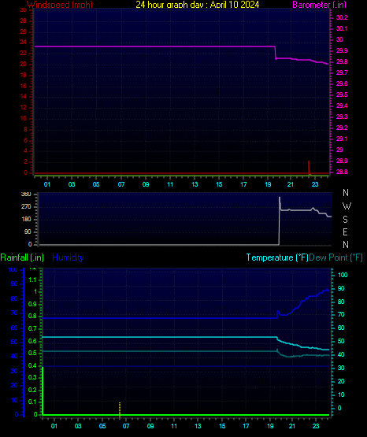
Task: Click the 270 tick on direction axis
Action: [26, 206]
